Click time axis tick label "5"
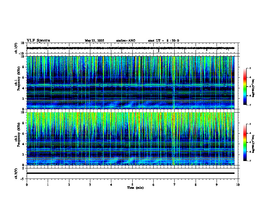The width and height of the screenshot is (268, 207). pos(132,185)
